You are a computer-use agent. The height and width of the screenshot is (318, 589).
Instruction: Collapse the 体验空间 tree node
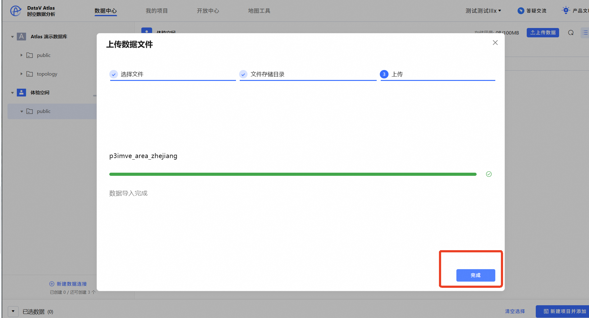point(12,93)
